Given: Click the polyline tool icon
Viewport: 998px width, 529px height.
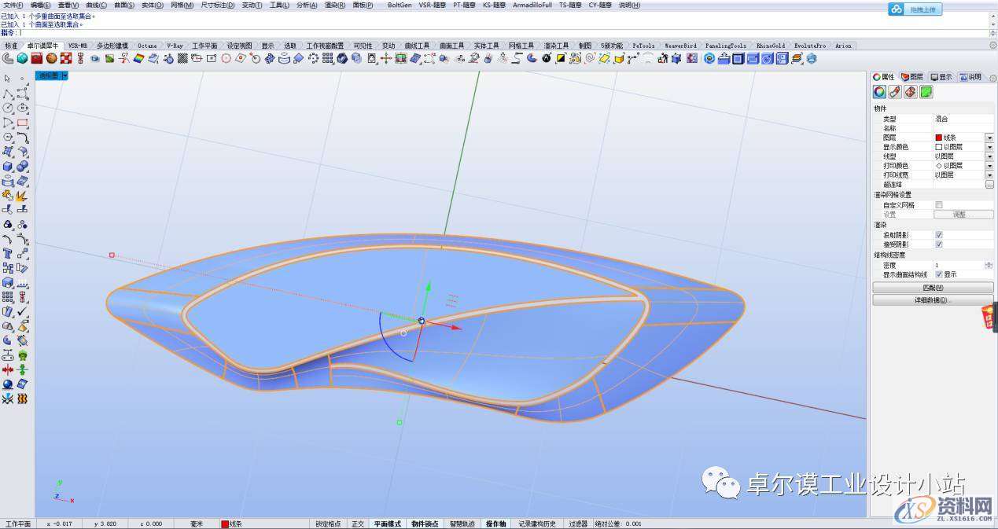Looking at the screenshot, I should point(8,94).
